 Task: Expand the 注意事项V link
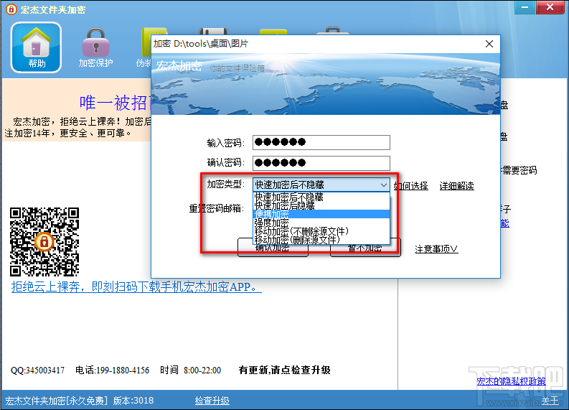pyautogui.click(x=436, y=249)
